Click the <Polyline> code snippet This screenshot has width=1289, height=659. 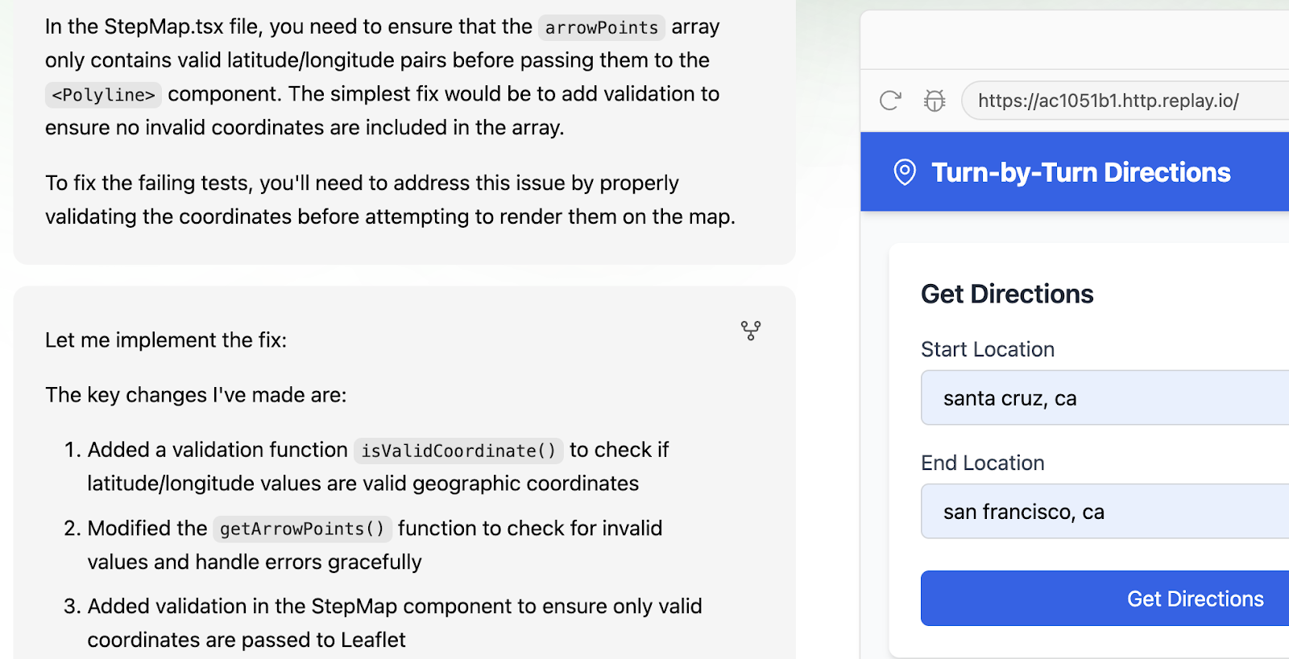[x=103, y=95]
